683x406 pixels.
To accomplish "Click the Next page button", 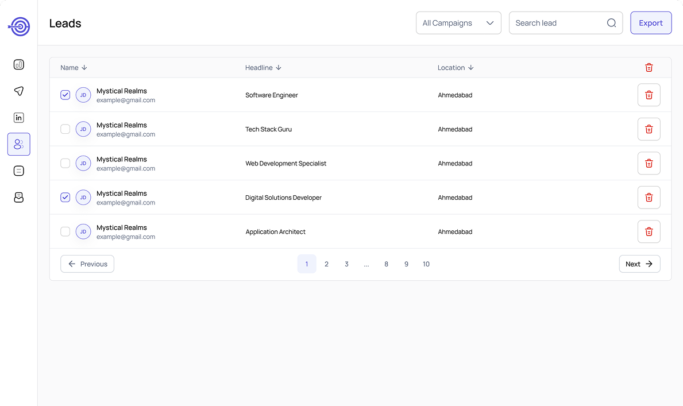I will click(x=639, y=264).
